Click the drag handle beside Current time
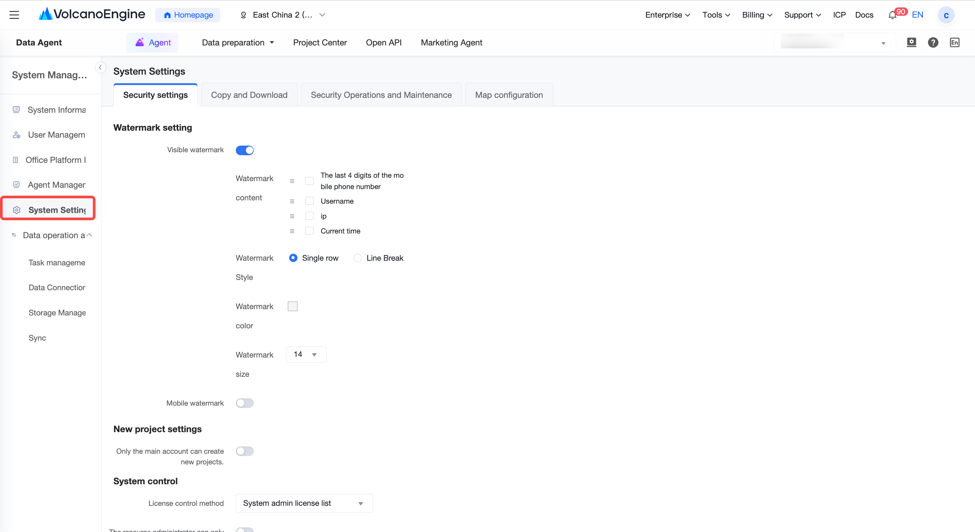975x532 pixels. (x=292, y=231)
